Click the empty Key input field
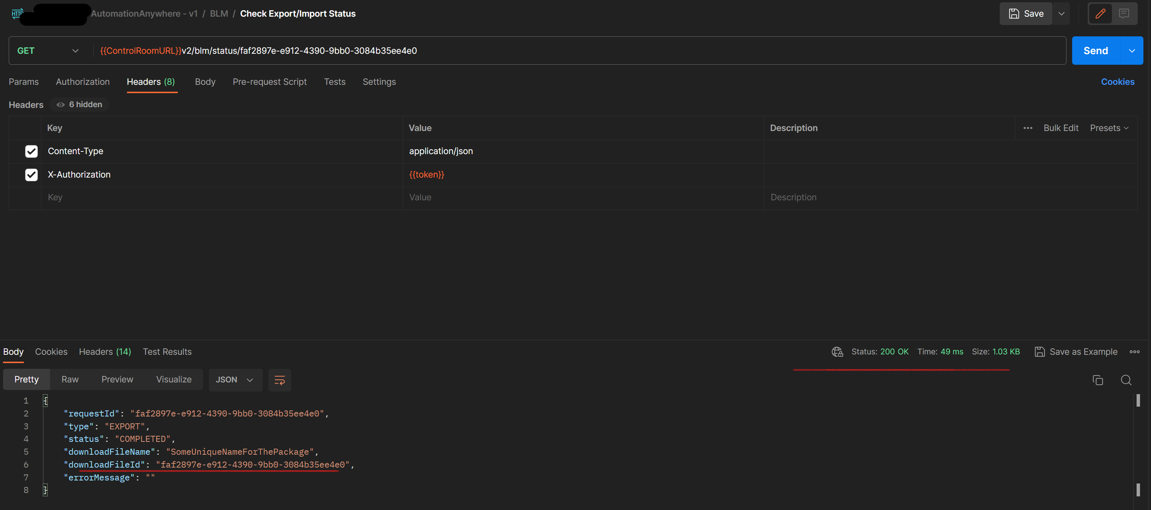This screenshot has height=510, width=1151. point(222,197)
